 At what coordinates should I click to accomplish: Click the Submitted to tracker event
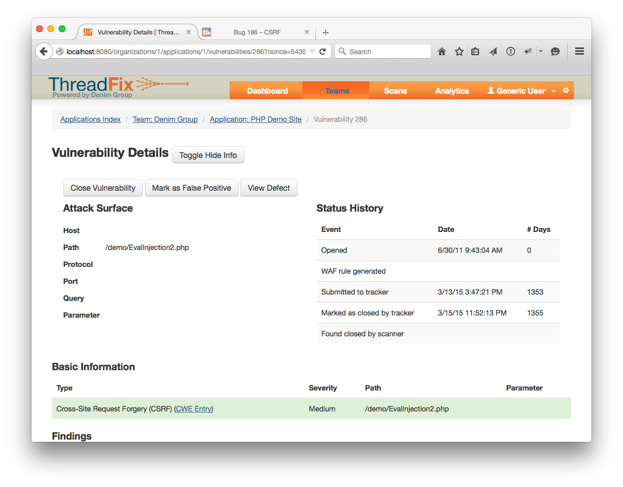pyautogui.click(x=354, y=292)
